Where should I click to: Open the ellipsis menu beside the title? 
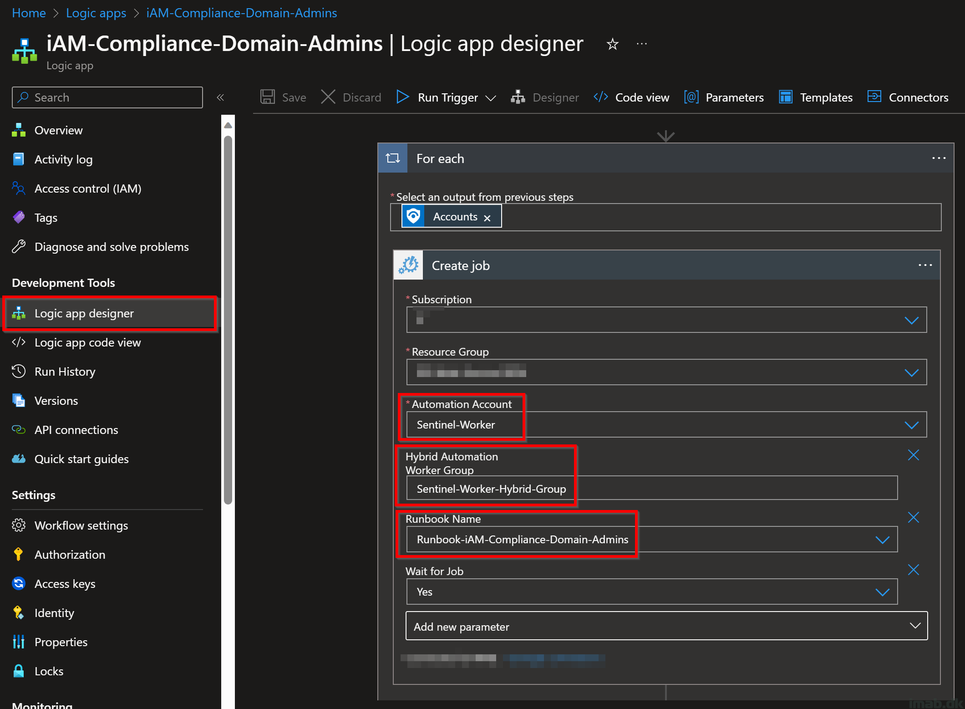point(642,44)
